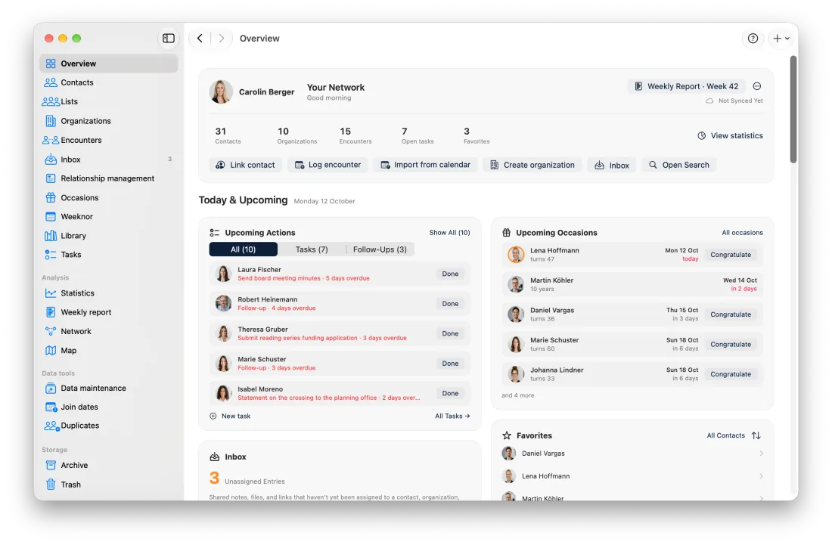
Task: Click Import from calendar button
Action: tap(426, 165)
